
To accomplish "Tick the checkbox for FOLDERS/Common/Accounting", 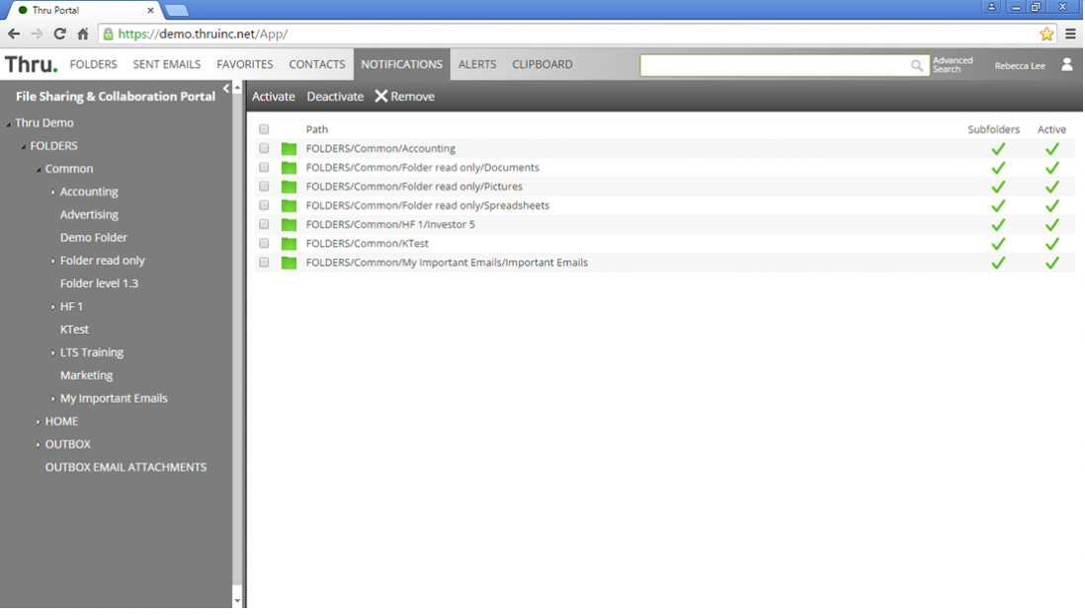I will pos(264,149).
